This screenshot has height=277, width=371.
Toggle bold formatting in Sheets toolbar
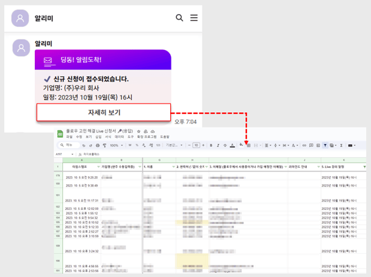(x=211, y=145)
